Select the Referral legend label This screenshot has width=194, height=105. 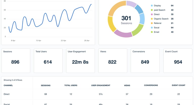coord(158,23)
